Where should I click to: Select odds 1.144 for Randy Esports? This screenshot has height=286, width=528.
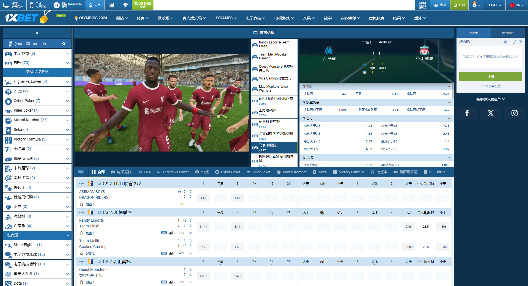[x=204, y=227]
